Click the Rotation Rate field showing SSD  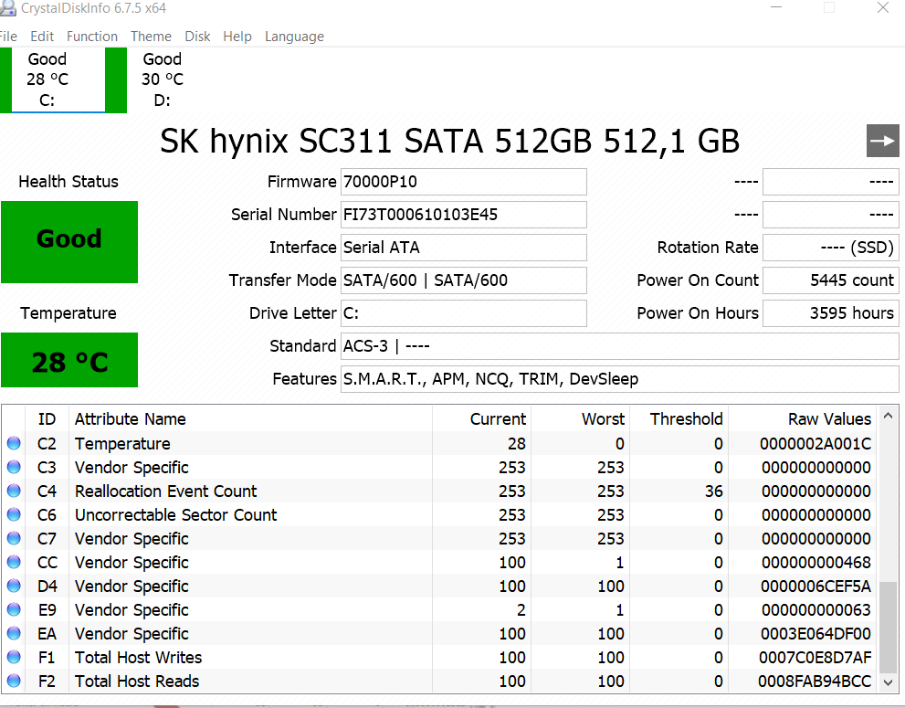tap(830, 248)
